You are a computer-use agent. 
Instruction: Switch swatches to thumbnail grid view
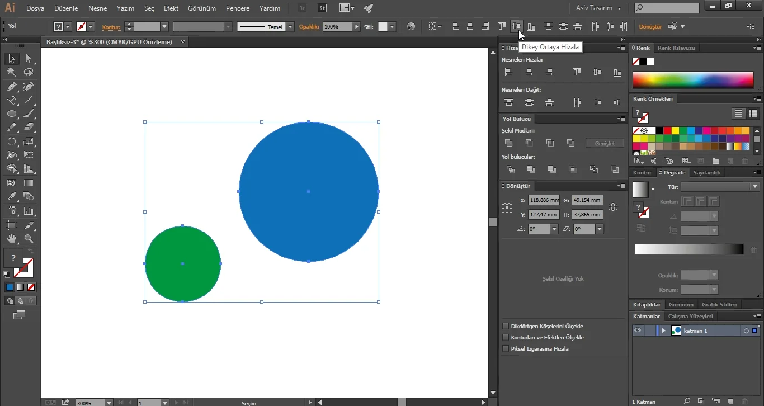(753, 114)
